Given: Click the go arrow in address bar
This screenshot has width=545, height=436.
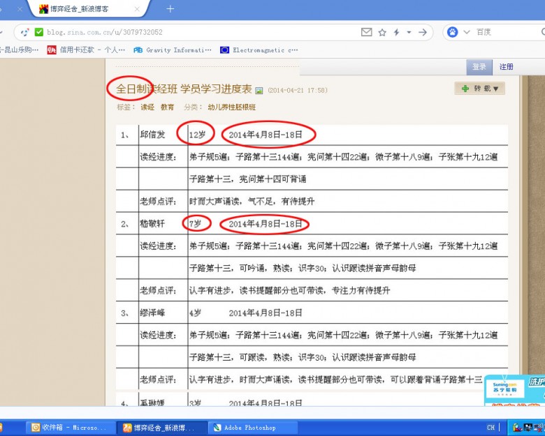Looking at the screenshot, I should [x=423, y=32].
